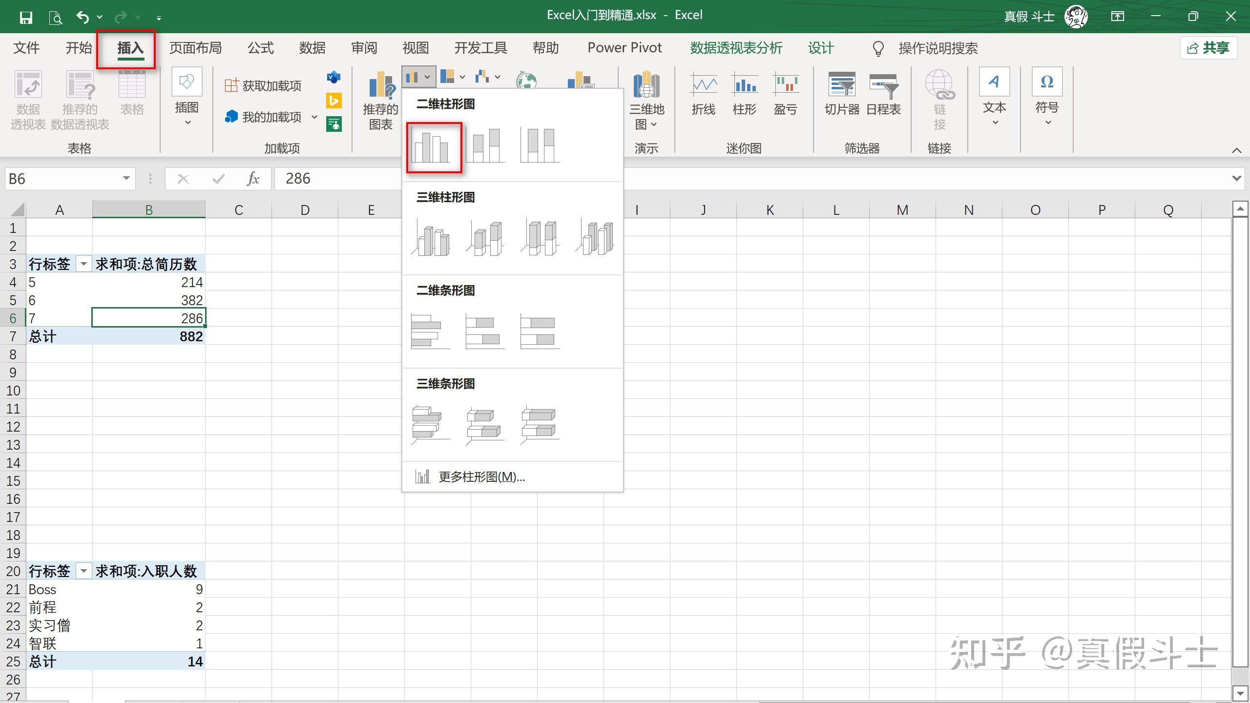Image resolution: width=1250 pixels, height=703 pixels.
Task: Expand the Name Box dropdown arrow
Action: pyautogui.click(x=126, y=178)
